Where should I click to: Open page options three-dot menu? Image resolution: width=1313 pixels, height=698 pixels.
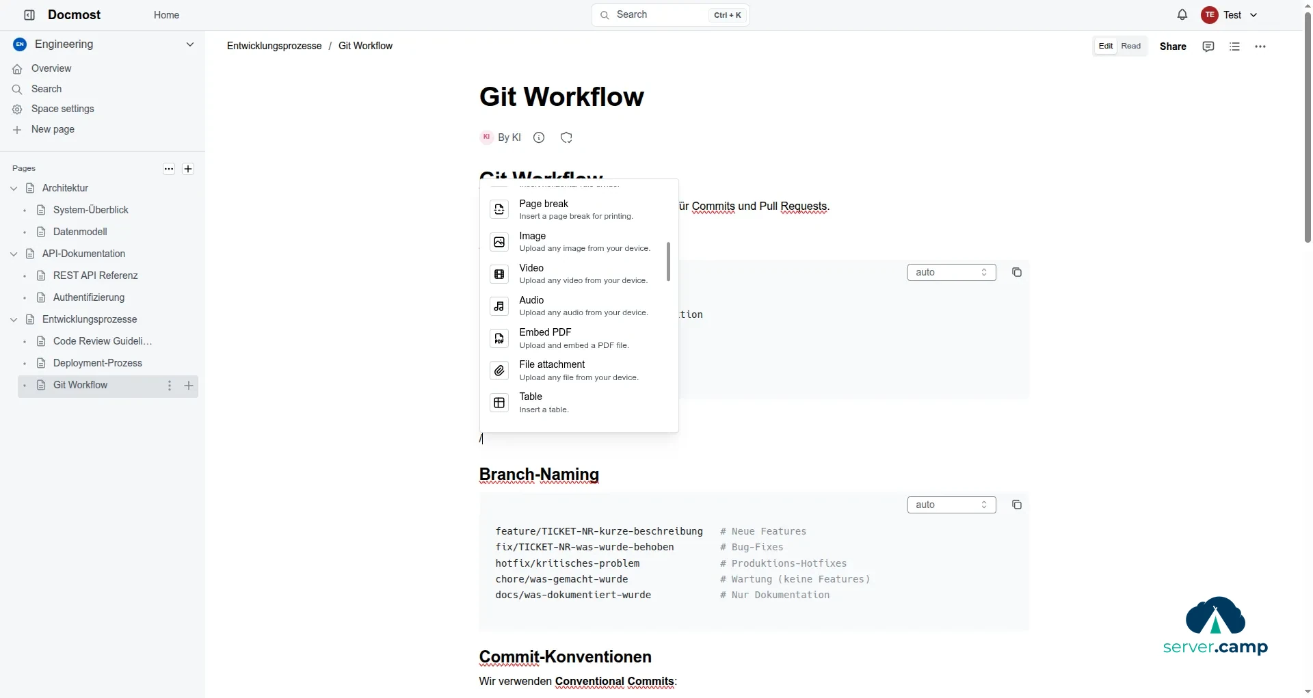pos(1260,46)
